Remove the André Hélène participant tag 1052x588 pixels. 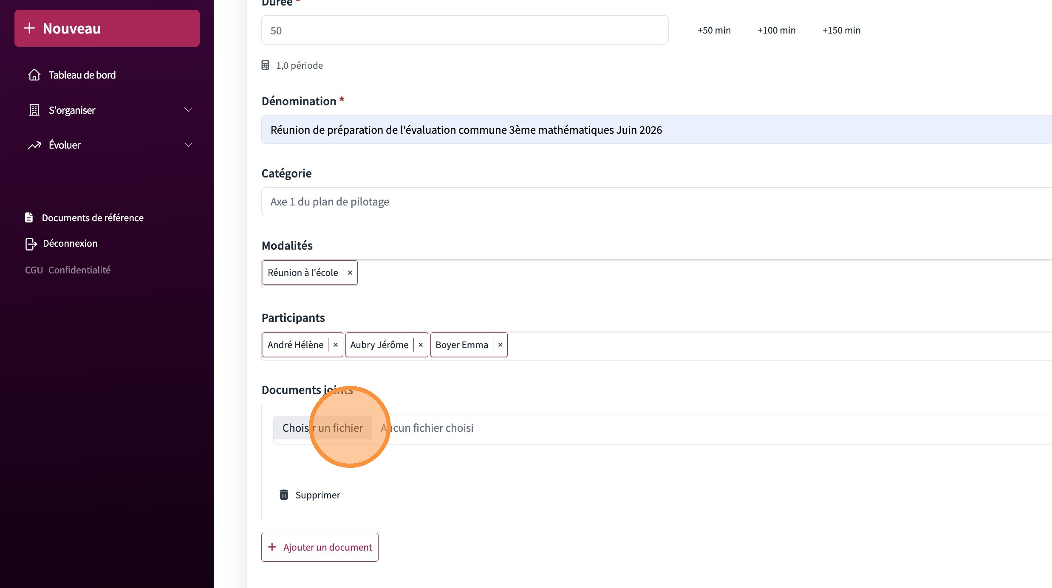point(336,345)
